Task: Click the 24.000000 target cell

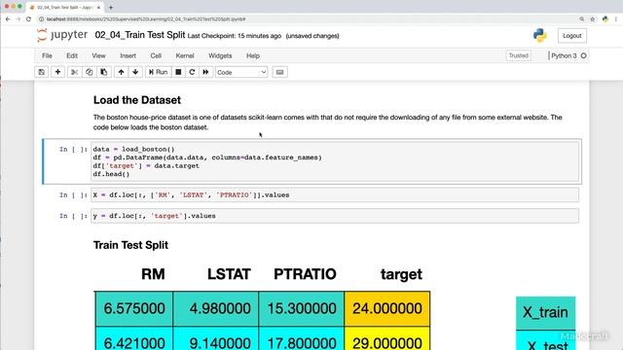Action: click(x=387, y=308)
